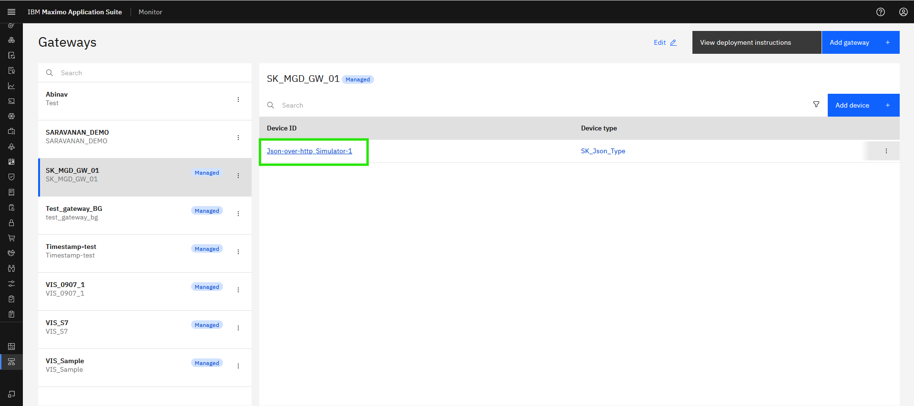Click View deployment instructions button

point(757,42)
